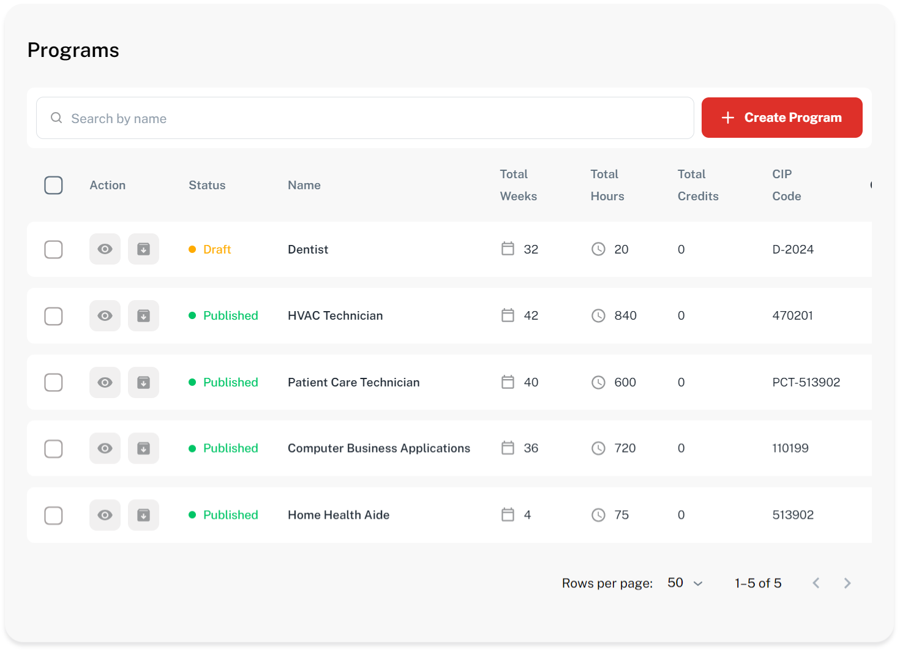Click the eye icon for Home Health Aide
The width and height of the screenshot is (900, 651).
tap(105, 515)
